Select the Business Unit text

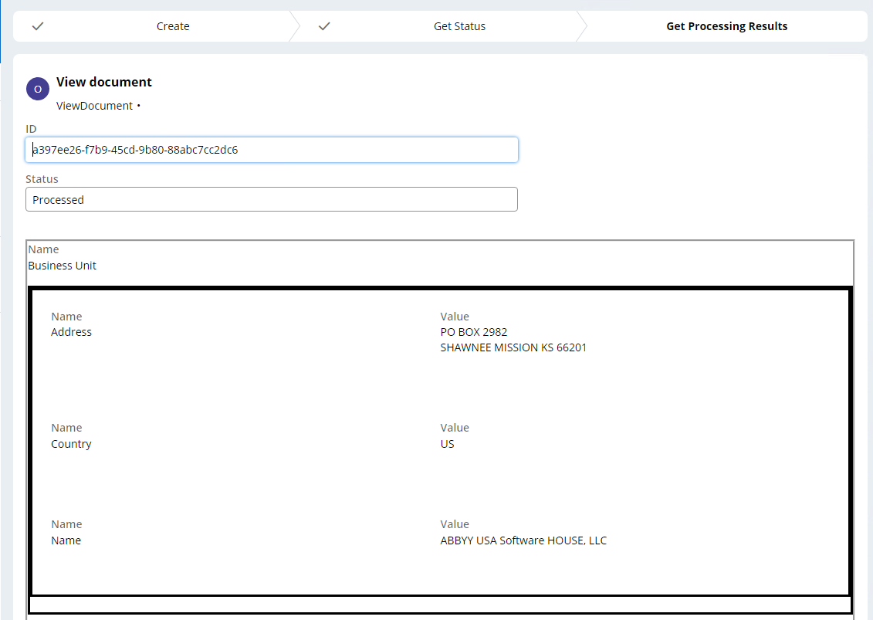63,266
